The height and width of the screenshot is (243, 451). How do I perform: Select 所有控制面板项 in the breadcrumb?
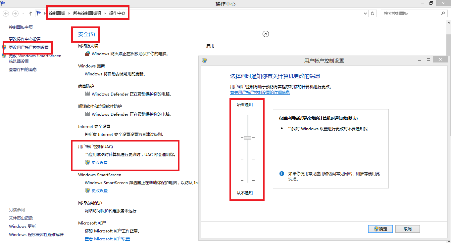point(87,13)
